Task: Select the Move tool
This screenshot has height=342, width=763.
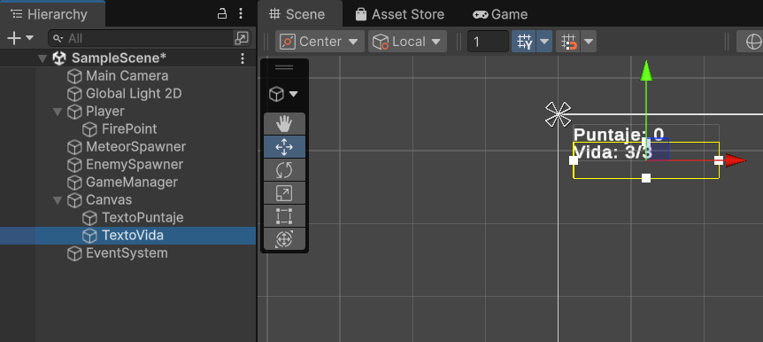Action: (x=284, y=147)
